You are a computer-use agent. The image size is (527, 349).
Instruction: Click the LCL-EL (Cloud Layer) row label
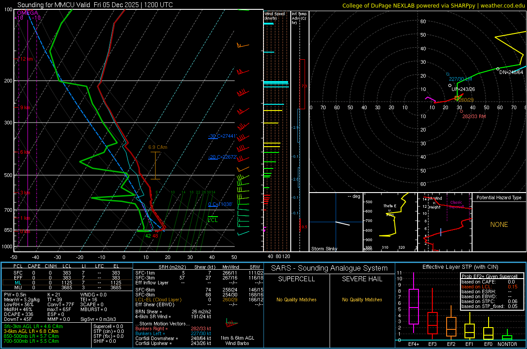tap(158, 300)
